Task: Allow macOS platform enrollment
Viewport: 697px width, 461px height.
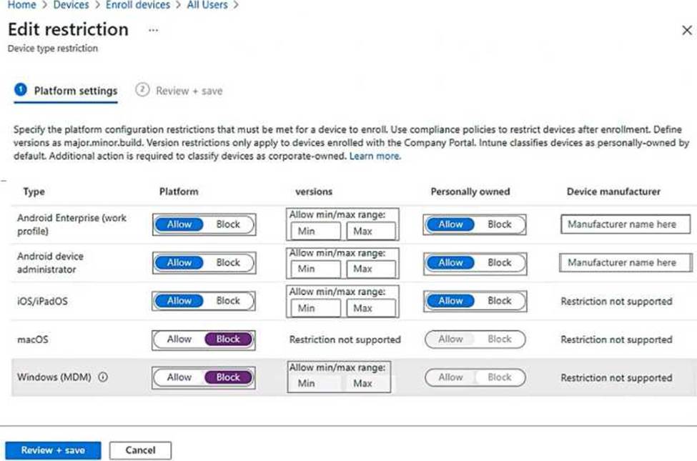Action: point(179,339)
